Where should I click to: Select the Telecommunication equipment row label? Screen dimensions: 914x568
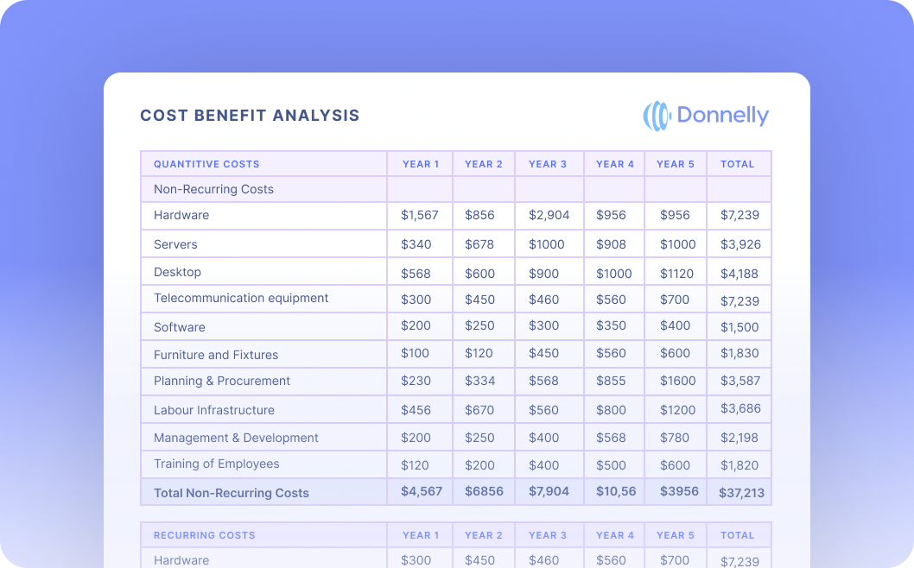pyautogui.click(x=241, y=298)
